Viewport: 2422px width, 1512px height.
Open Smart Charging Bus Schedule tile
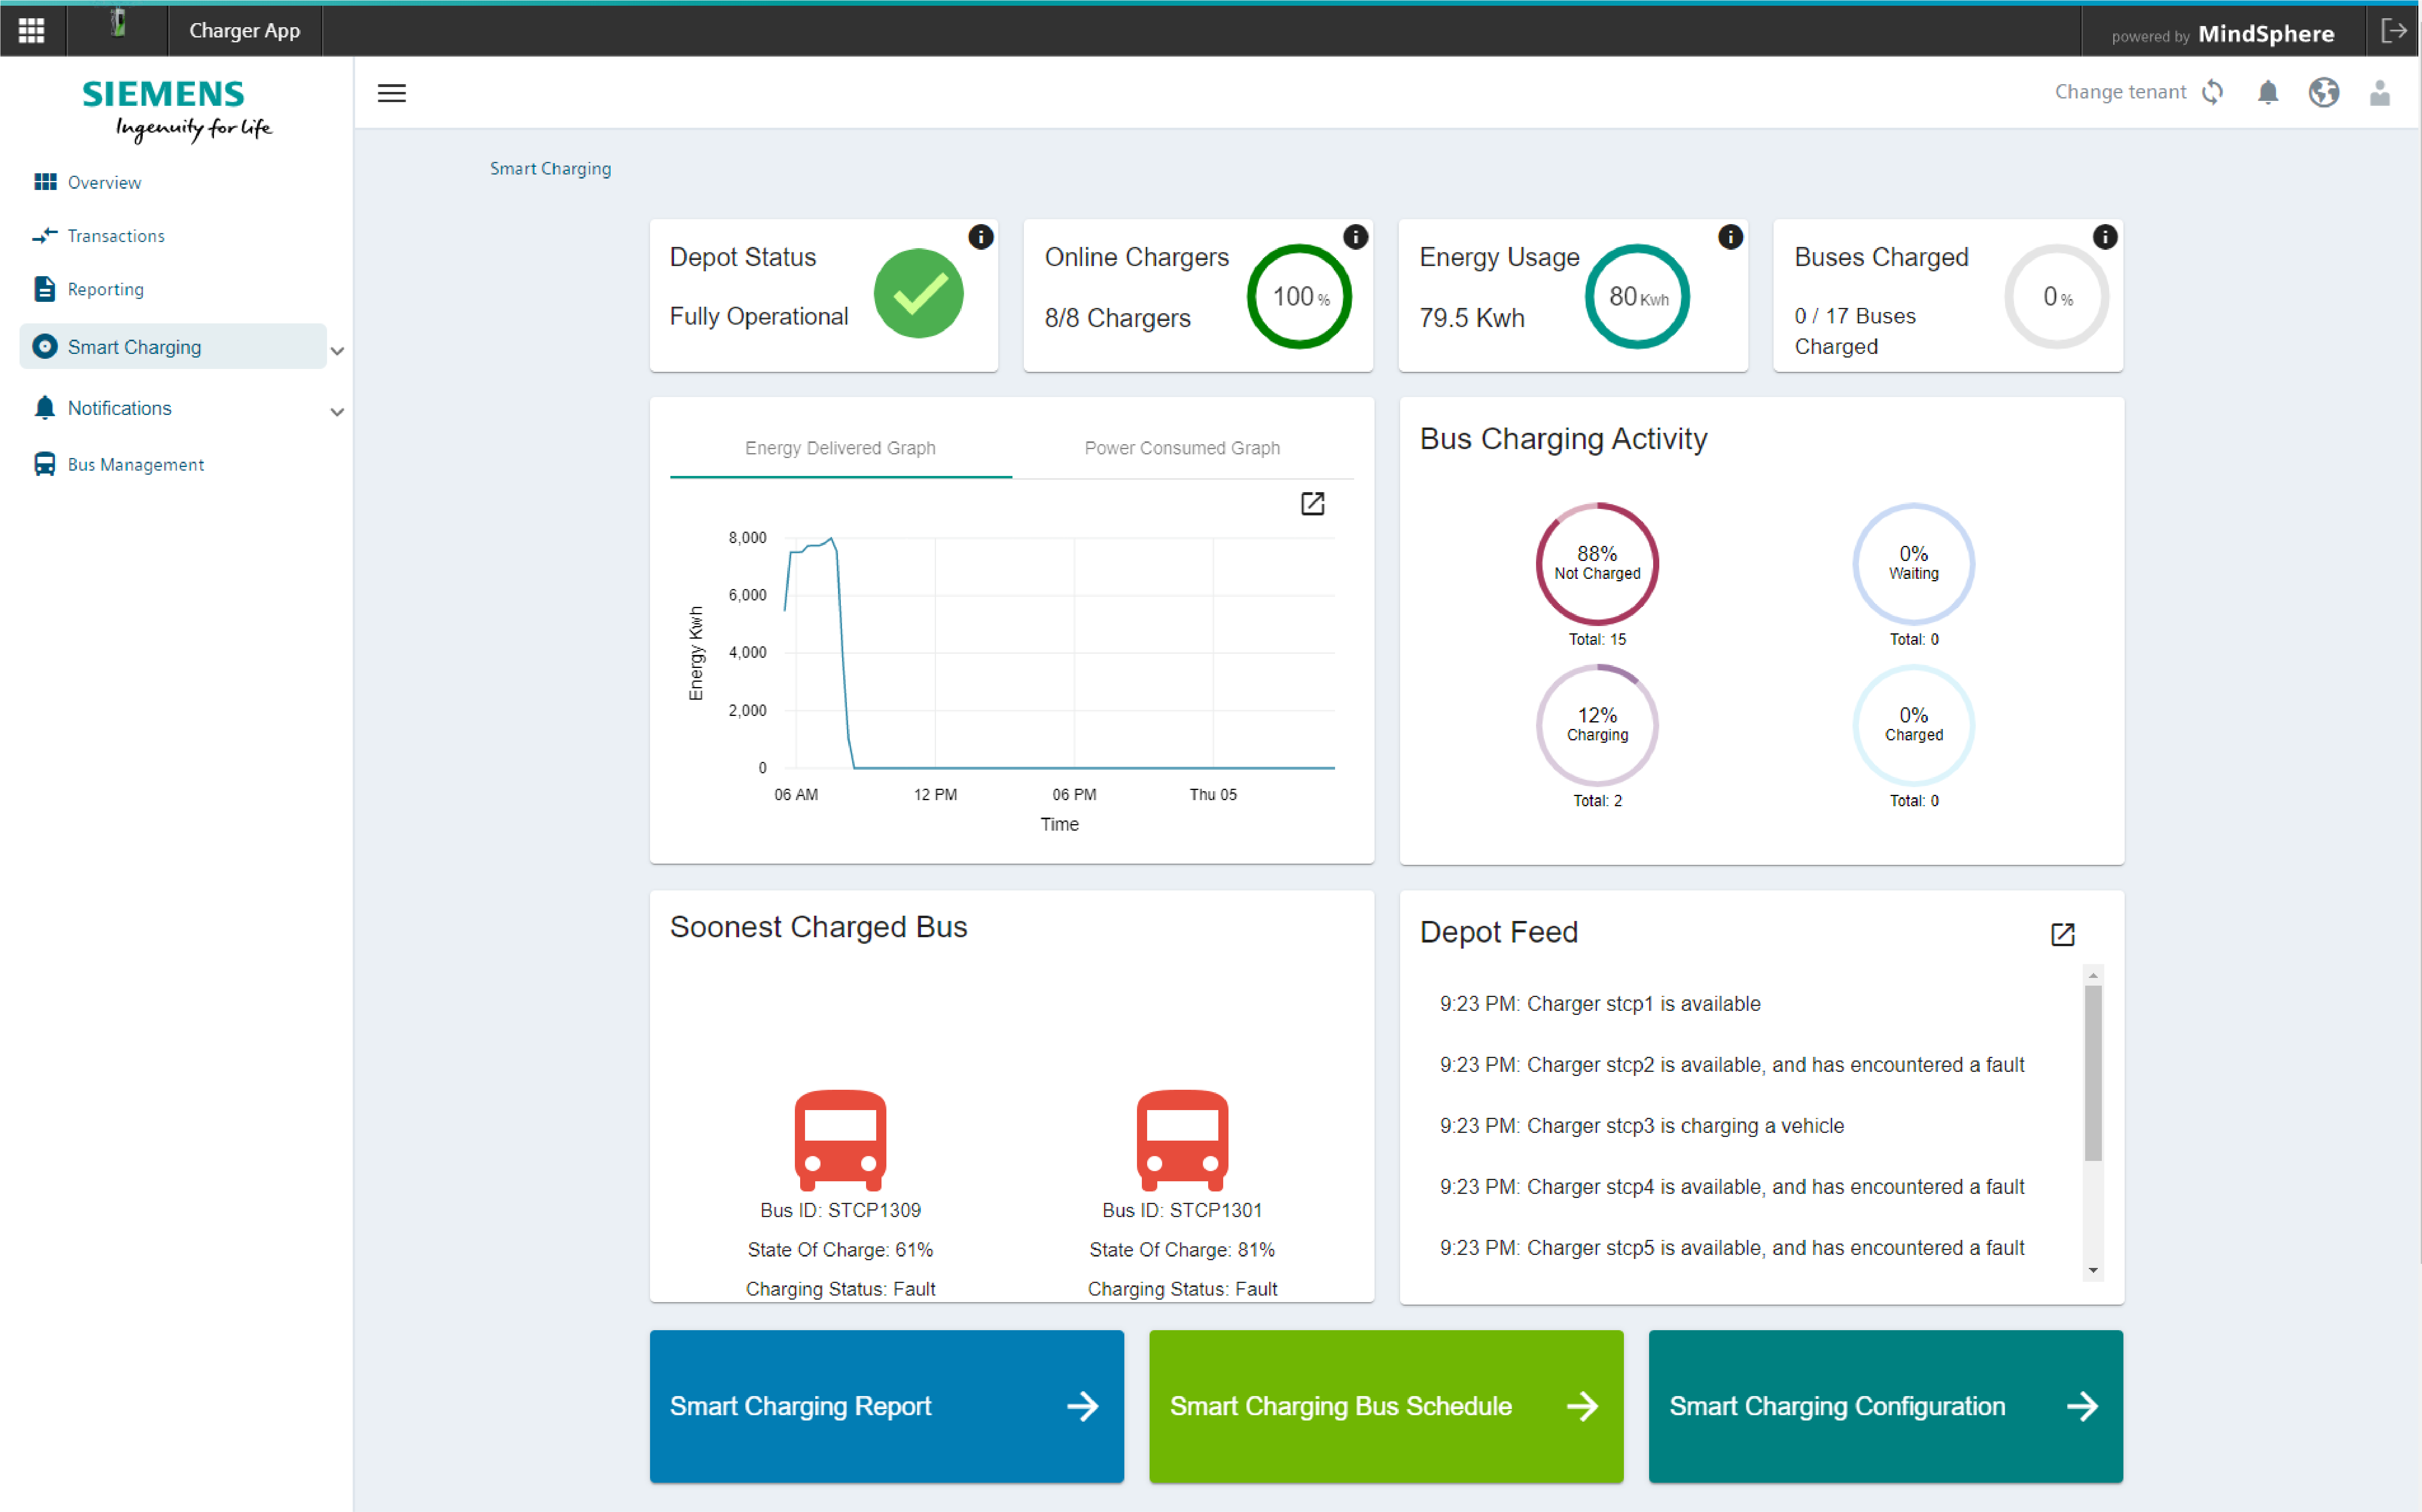[1385, 1405]
